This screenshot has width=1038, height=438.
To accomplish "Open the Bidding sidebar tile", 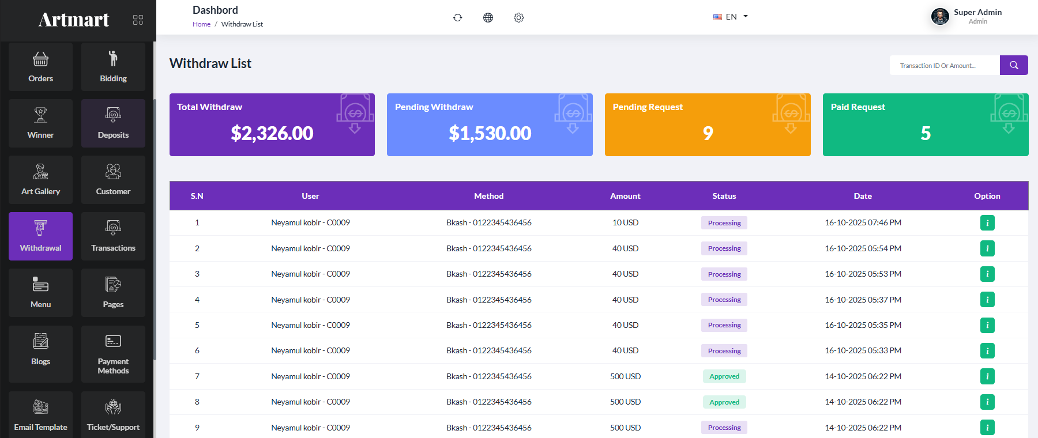I will pos(113,67).
